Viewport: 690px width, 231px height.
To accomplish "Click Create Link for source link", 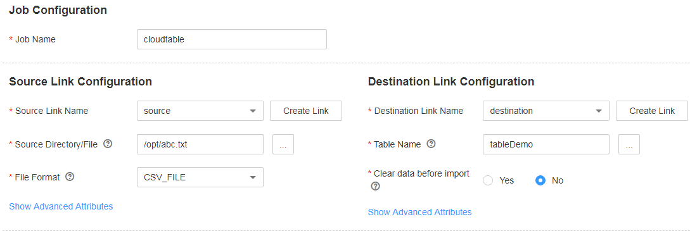I will tap(306, 111).
